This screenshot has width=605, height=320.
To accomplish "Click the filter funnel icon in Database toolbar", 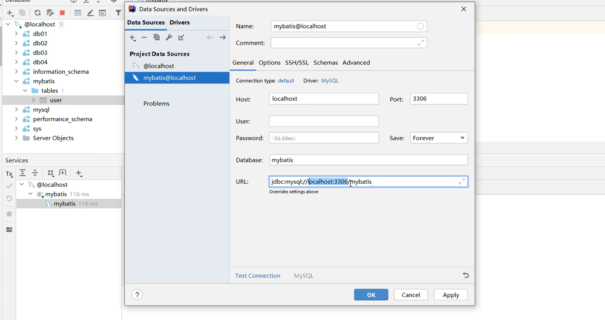I will click(118, 13).
